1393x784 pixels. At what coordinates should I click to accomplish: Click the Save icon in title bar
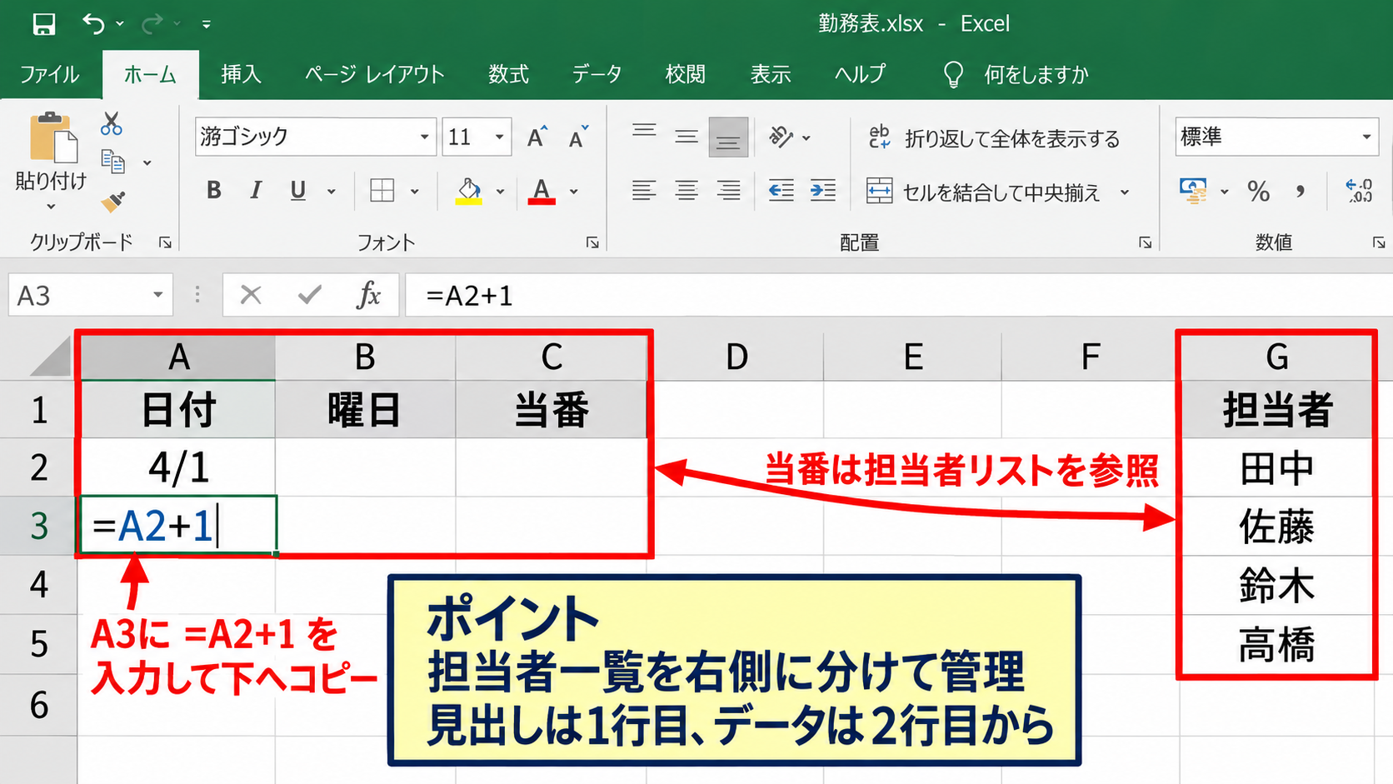click(43, 24)
